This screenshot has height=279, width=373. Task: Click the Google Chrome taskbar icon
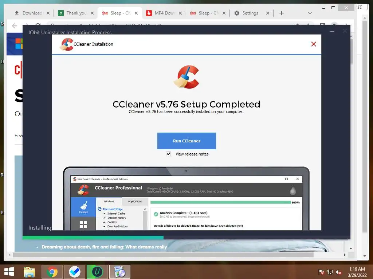52,272
